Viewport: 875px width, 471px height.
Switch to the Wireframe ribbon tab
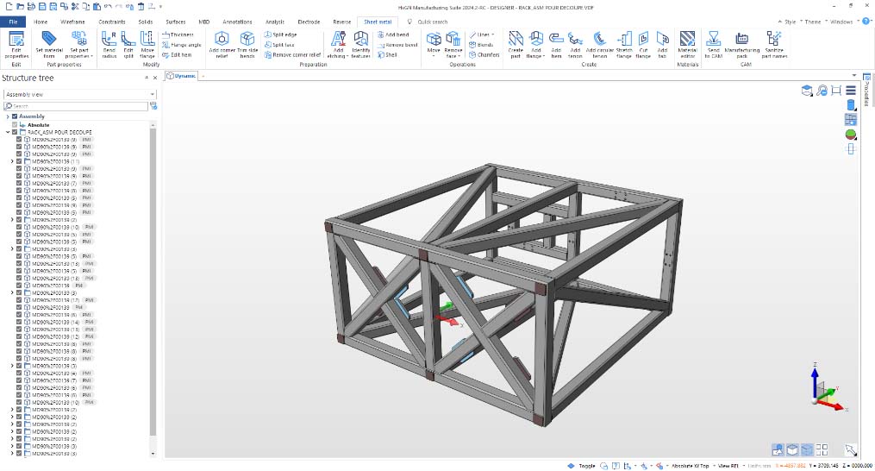point(72,22)
